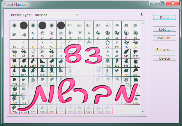This screenshot has height=126, width=182.
Task: Select the spatter brush sized 27
Action: (x=52, y=35)
